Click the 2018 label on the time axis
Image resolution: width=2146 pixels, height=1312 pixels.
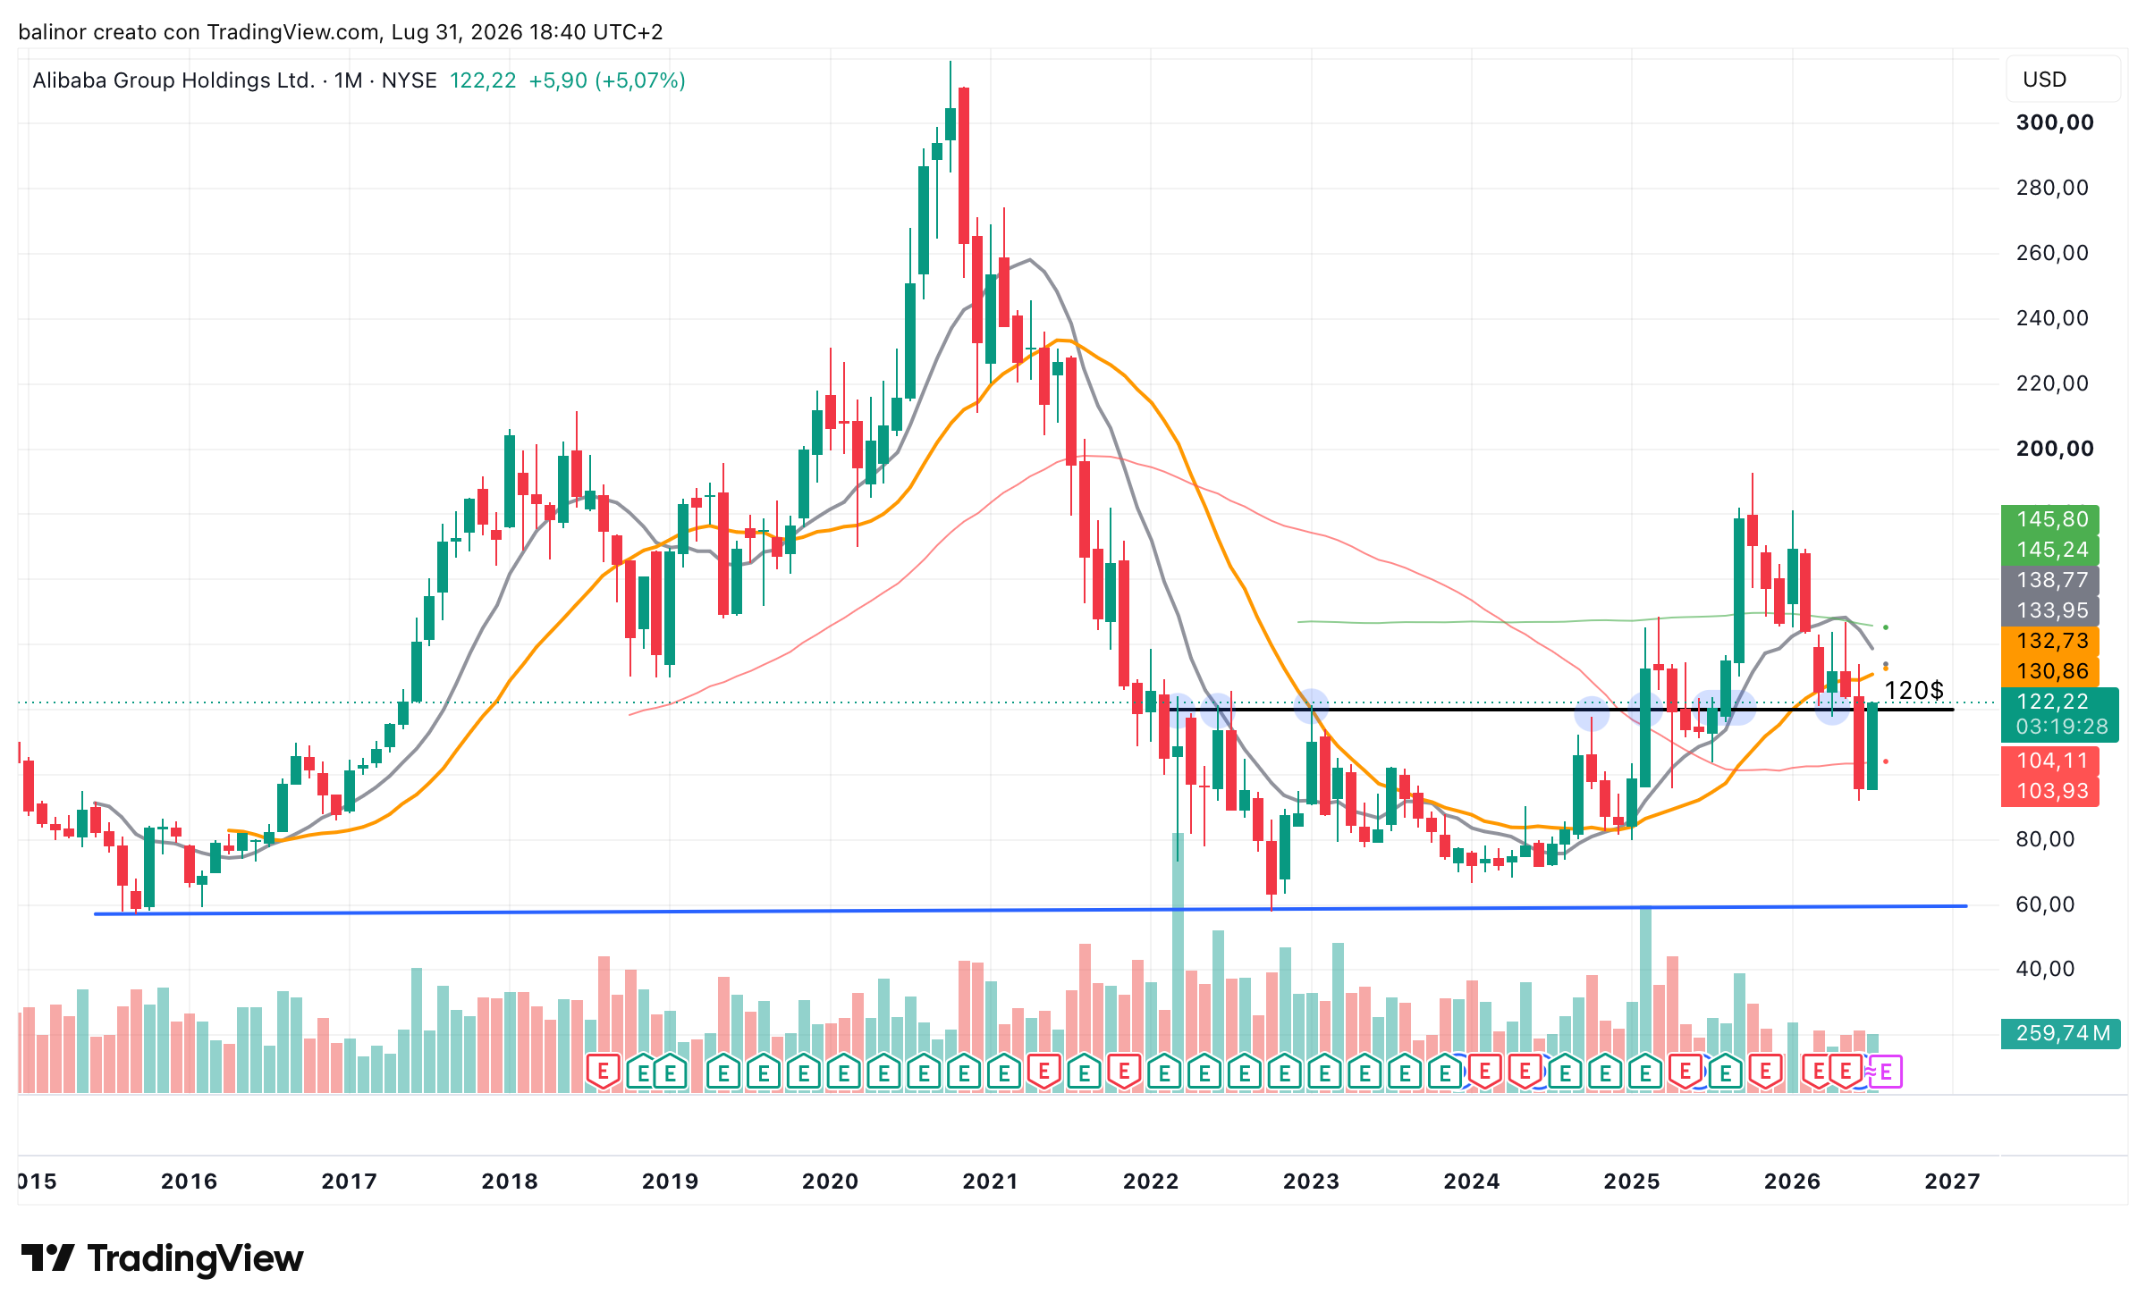510,1182
